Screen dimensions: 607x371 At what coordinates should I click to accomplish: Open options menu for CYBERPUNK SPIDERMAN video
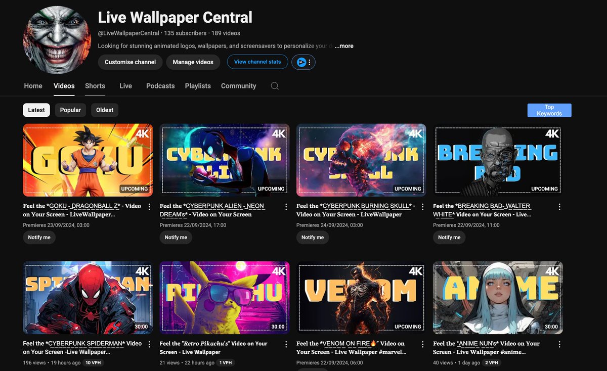pyautogui.click(x=149, y=344)
